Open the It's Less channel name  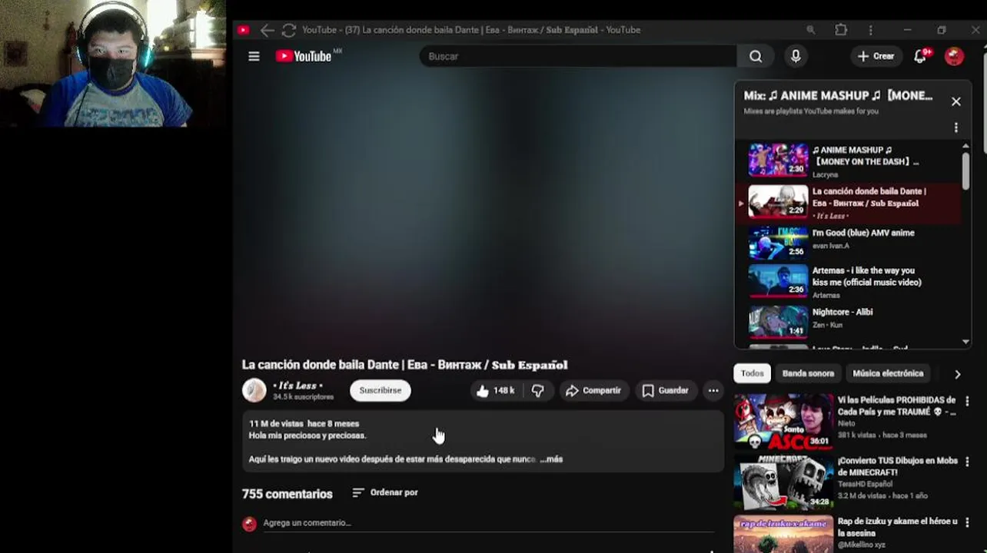(x=298, y=386)
